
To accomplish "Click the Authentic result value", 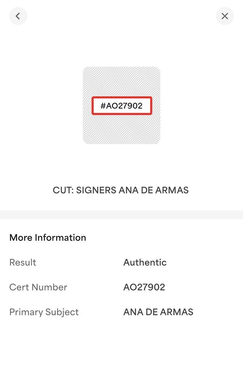I will click(x=145, y=262).
